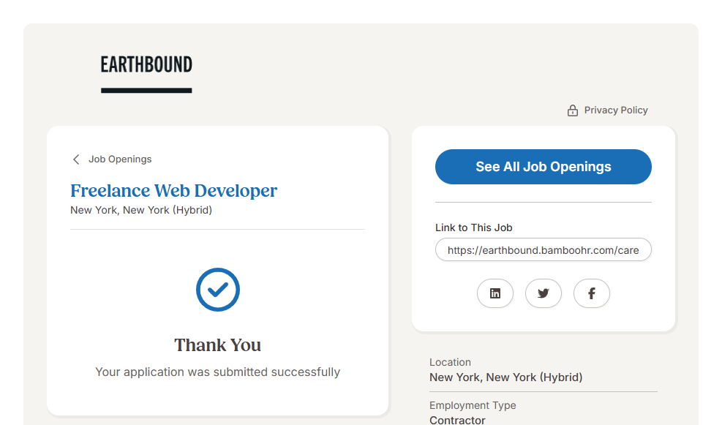722x425 pixels.
Task: Click the Link to This Job label
Action: pos(474,227)
